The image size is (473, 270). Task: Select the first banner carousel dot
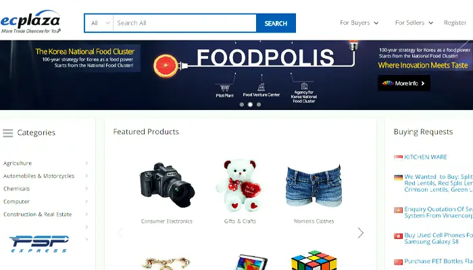click(x=242, y=105)
